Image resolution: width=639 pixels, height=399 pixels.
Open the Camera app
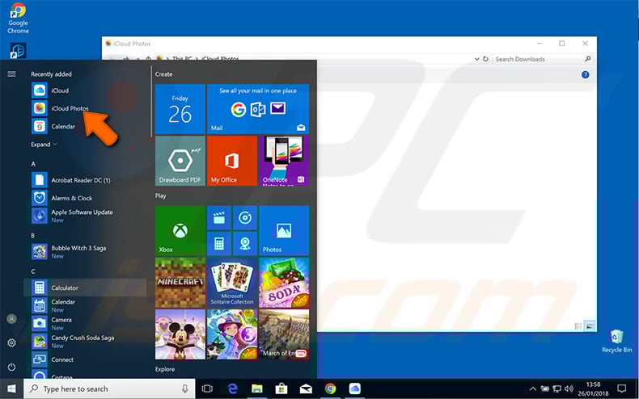click(x=87, y=323)
